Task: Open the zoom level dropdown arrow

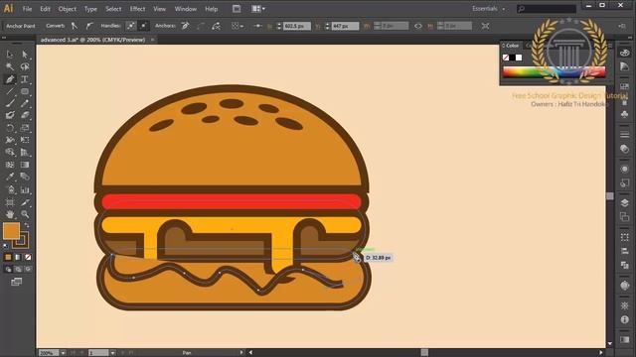Action: [63, 353]
